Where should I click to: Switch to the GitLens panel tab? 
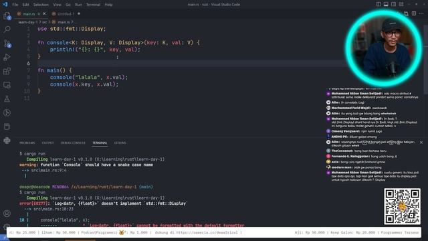click(120, 143)
